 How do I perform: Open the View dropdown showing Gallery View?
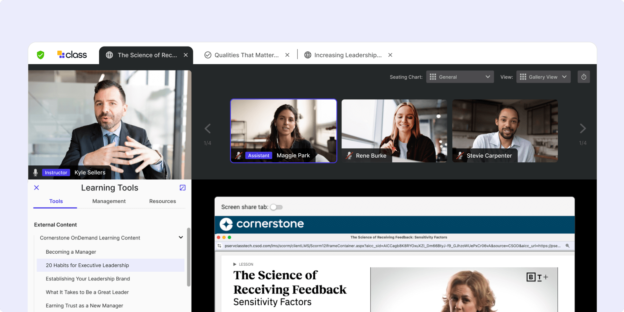pyautogui.click(x=543, y=76)
